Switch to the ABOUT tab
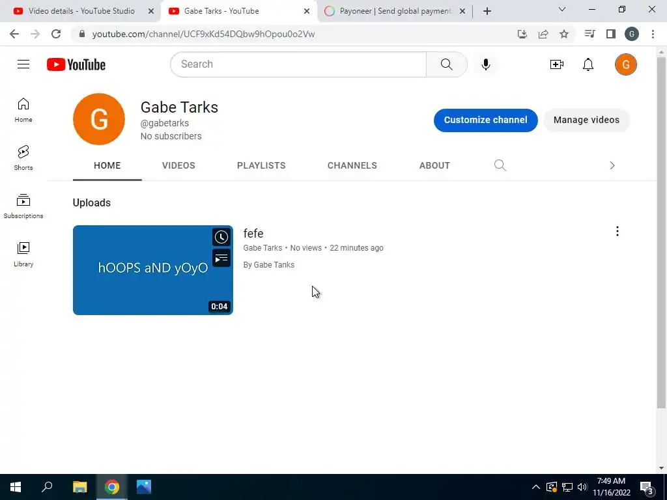Screen dimensions: 667x500 (434, 165)
